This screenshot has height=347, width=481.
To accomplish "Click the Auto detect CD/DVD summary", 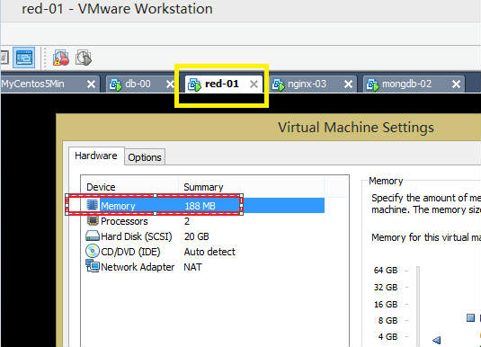I will click(x=209, y=252).
